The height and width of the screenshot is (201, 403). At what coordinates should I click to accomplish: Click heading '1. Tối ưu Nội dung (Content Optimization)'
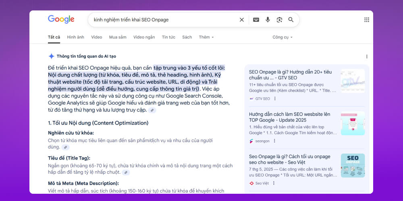(98, 123)
